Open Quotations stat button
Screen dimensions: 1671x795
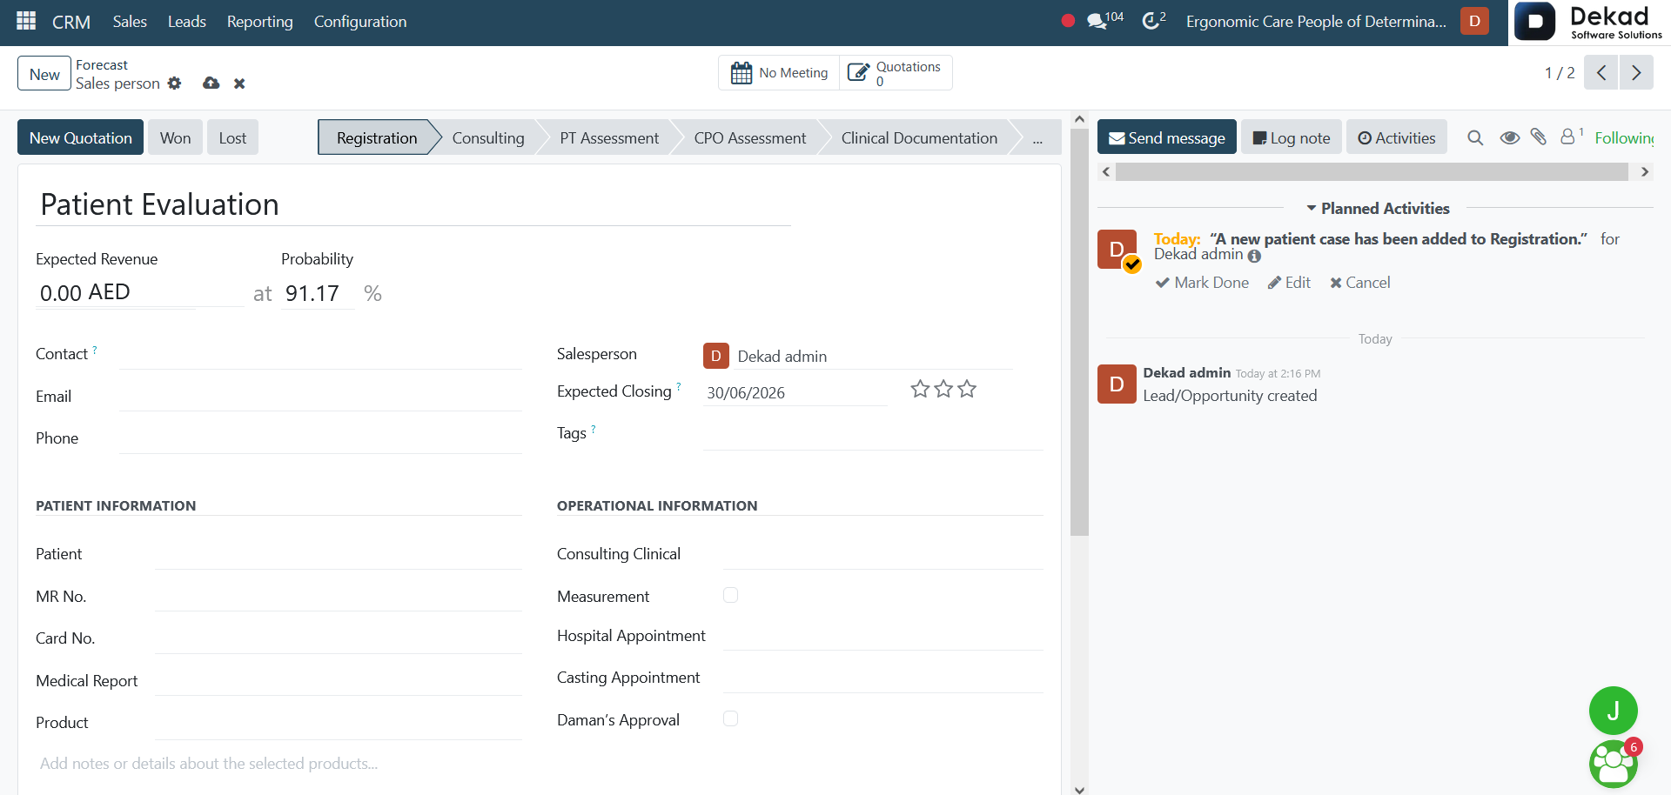(x=896, y=73)
